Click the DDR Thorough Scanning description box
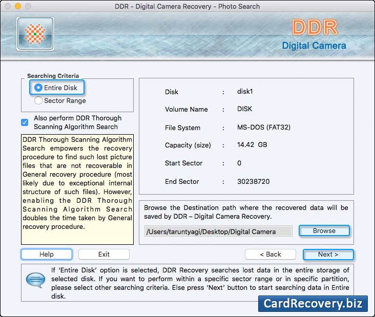The height and width of the screenshot is (317, 375). (x=77, y=189)
